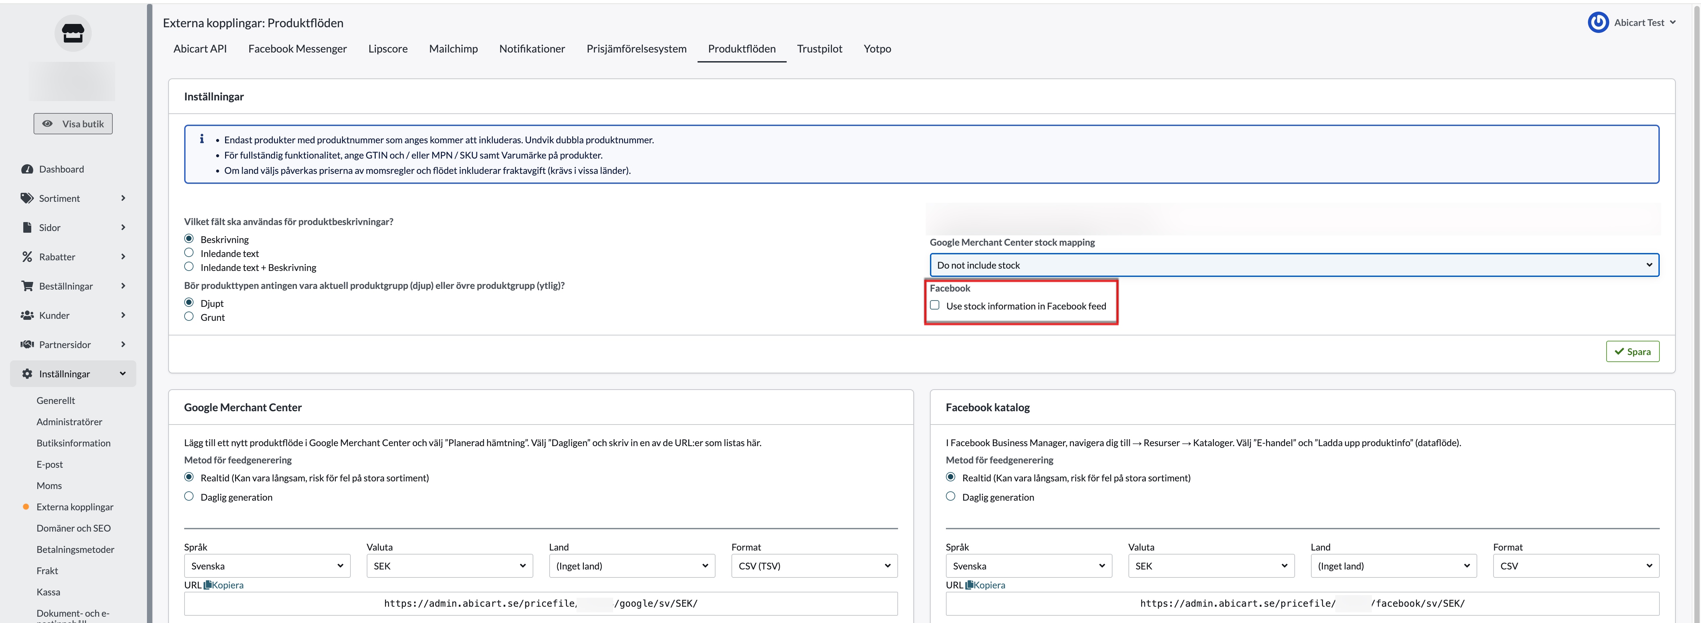Click the Partnersidor handshake icon
The image size is (1701, 623).
click(27, 344)
